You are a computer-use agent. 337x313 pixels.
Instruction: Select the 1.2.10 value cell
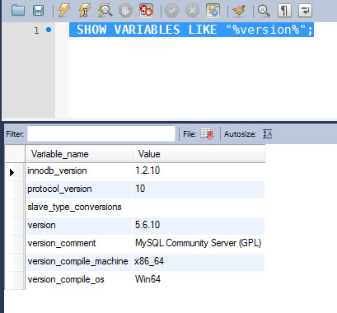pos(199,171)
